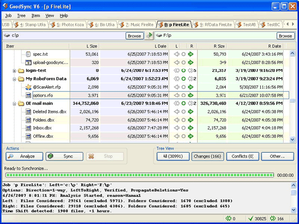This screenshot has width=299, height=224.
Task: Collapse the My RoboForm Data folder
Action: (14, 79)
